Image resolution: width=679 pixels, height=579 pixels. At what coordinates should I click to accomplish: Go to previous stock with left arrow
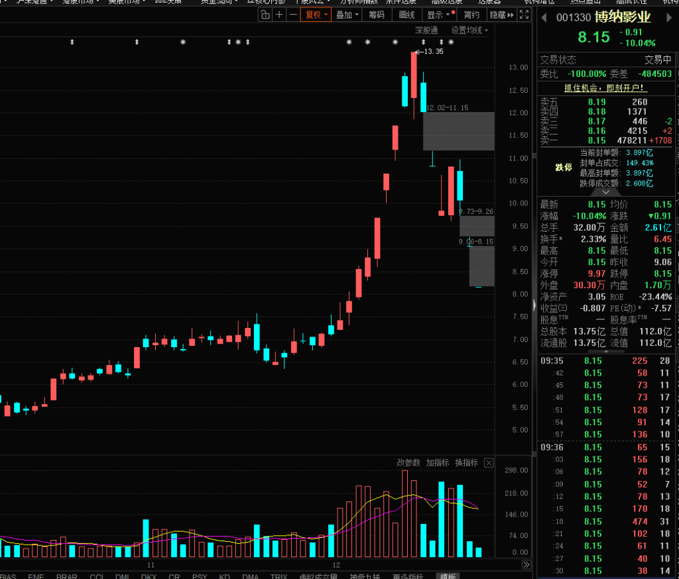click(x=544, y=17)
